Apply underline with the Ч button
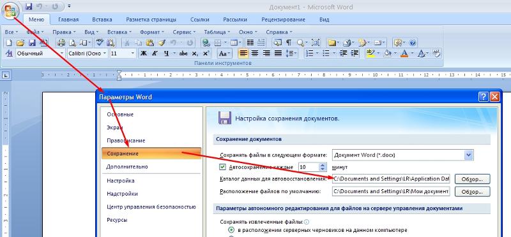 pyautogui.click(x=166, y=54)
